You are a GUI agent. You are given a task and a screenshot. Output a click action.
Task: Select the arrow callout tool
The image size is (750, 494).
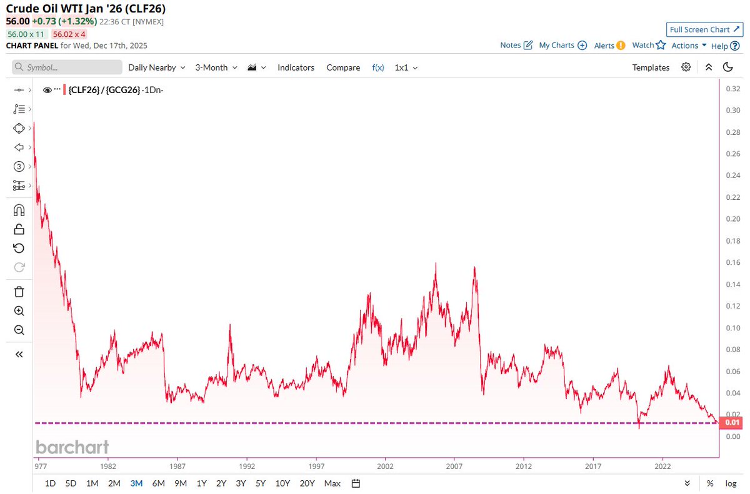click(x=19, y=147)
